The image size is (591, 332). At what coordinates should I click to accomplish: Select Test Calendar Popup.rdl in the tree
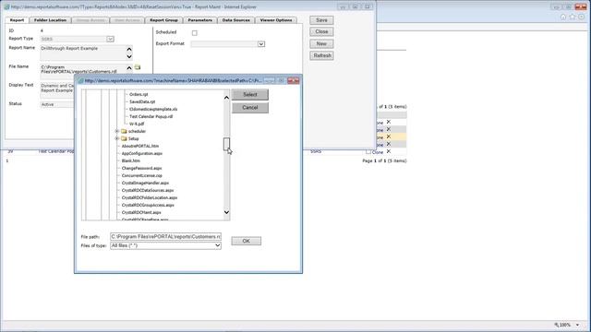(151, 117)
